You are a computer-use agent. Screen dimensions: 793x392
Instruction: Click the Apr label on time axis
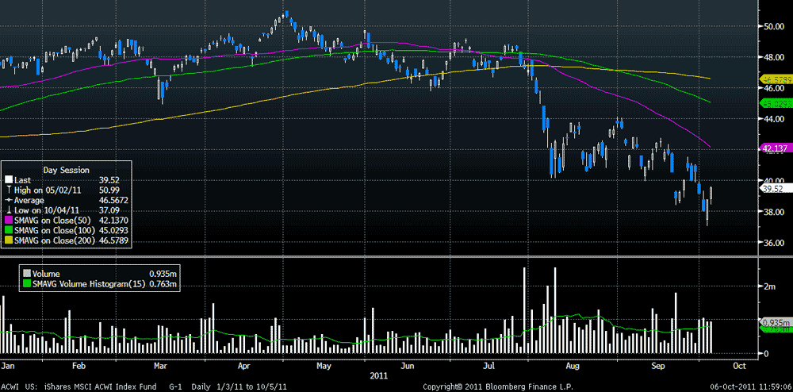click(244, 365)
